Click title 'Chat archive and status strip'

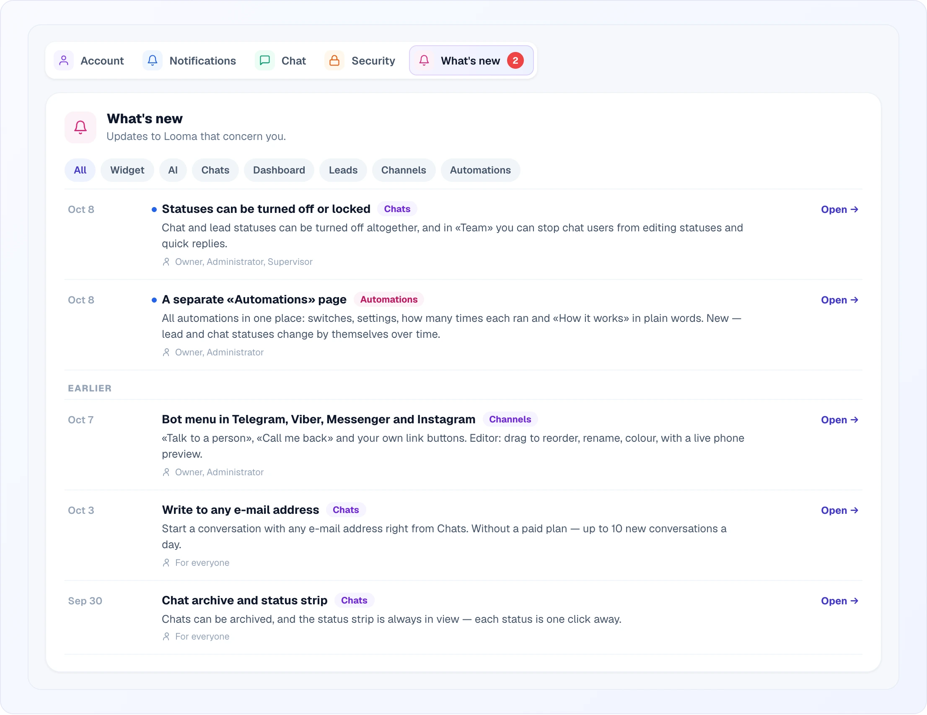pyautogui.click(x=245, y=601)
